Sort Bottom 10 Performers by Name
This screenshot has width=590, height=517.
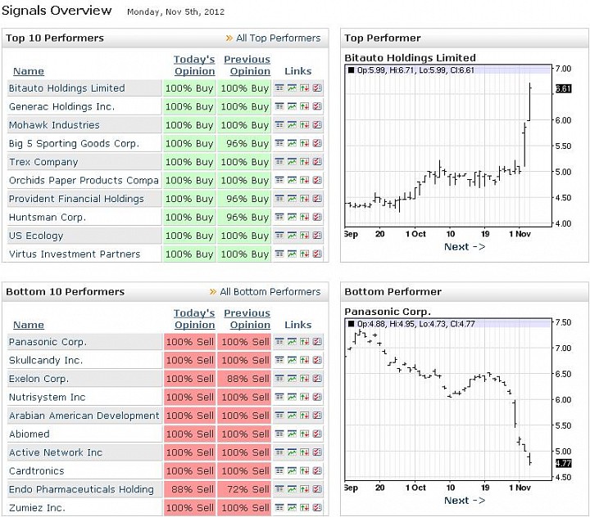[29, 325]
